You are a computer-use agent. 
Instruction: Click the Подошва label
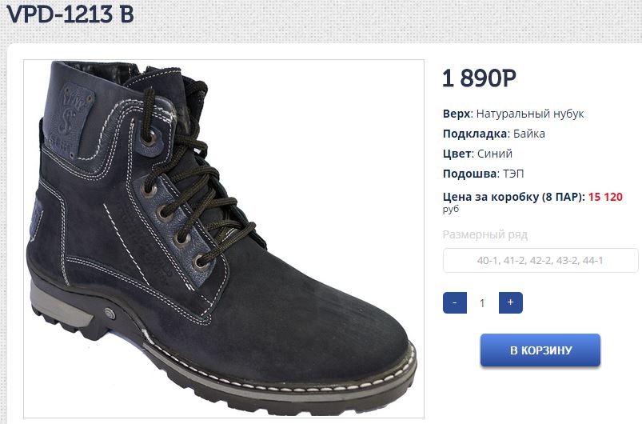[x=471, y=174]
